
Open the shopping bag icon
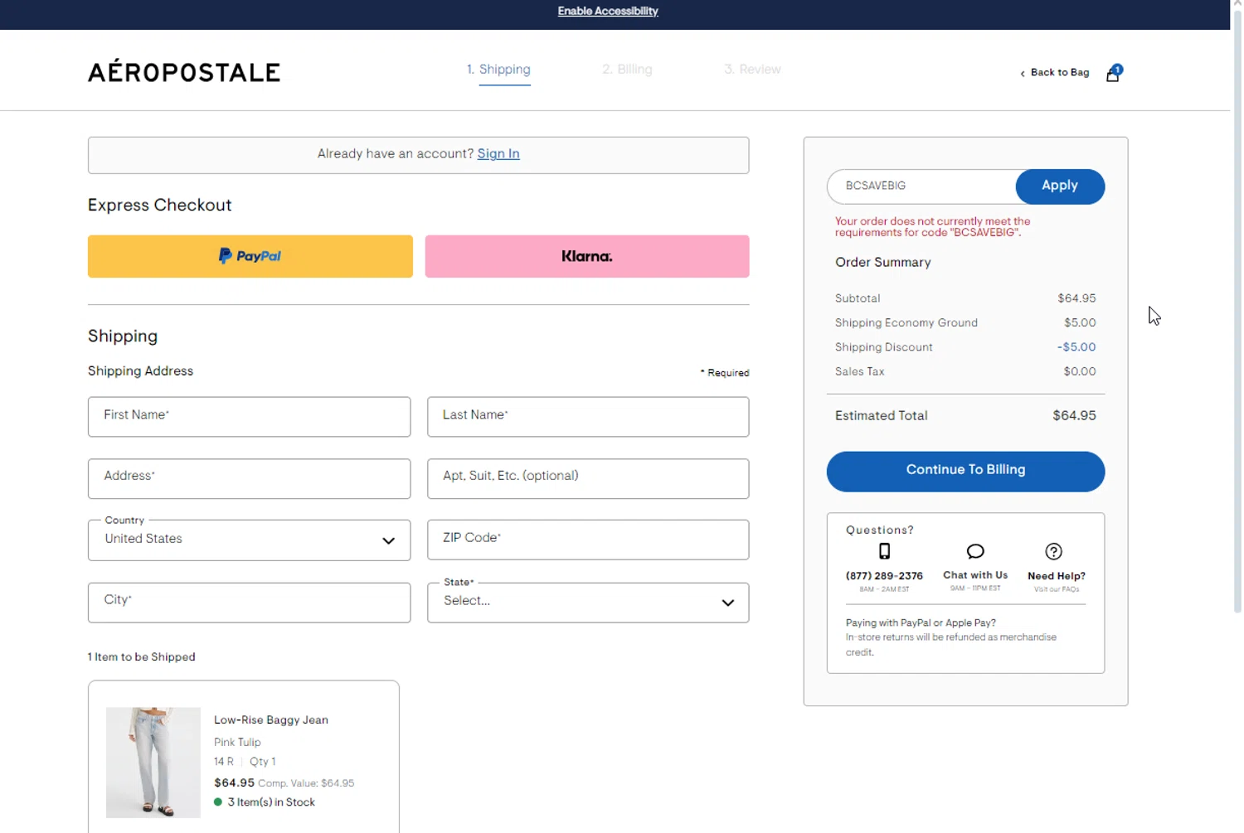pyautogui.click(x=1112, y=74)
